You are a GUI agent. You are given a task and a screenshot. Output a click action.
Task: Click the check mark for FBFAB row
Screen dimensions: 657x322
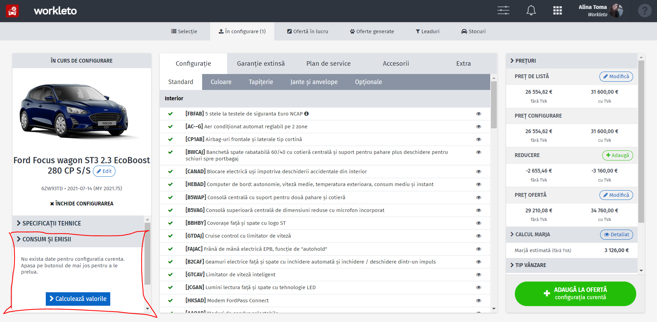(170, 113)
